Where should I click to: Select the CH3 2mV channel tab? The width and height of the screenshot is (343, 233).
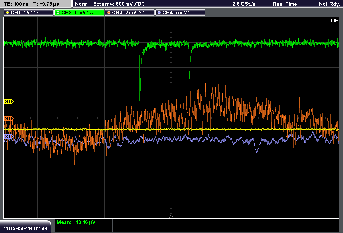coord(130,13)
